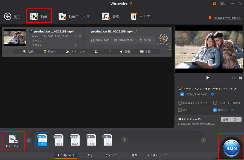Disable NVIDIA / Intel / AMD checkbox

[x=182, y=94]
